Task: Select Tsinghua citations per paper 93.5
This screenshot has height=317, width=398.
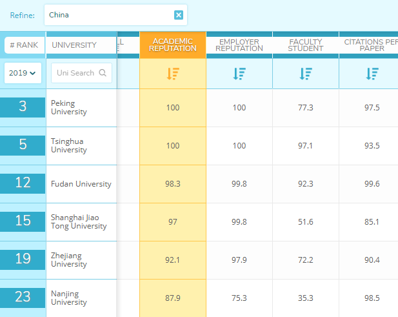Action: [372, 145]
